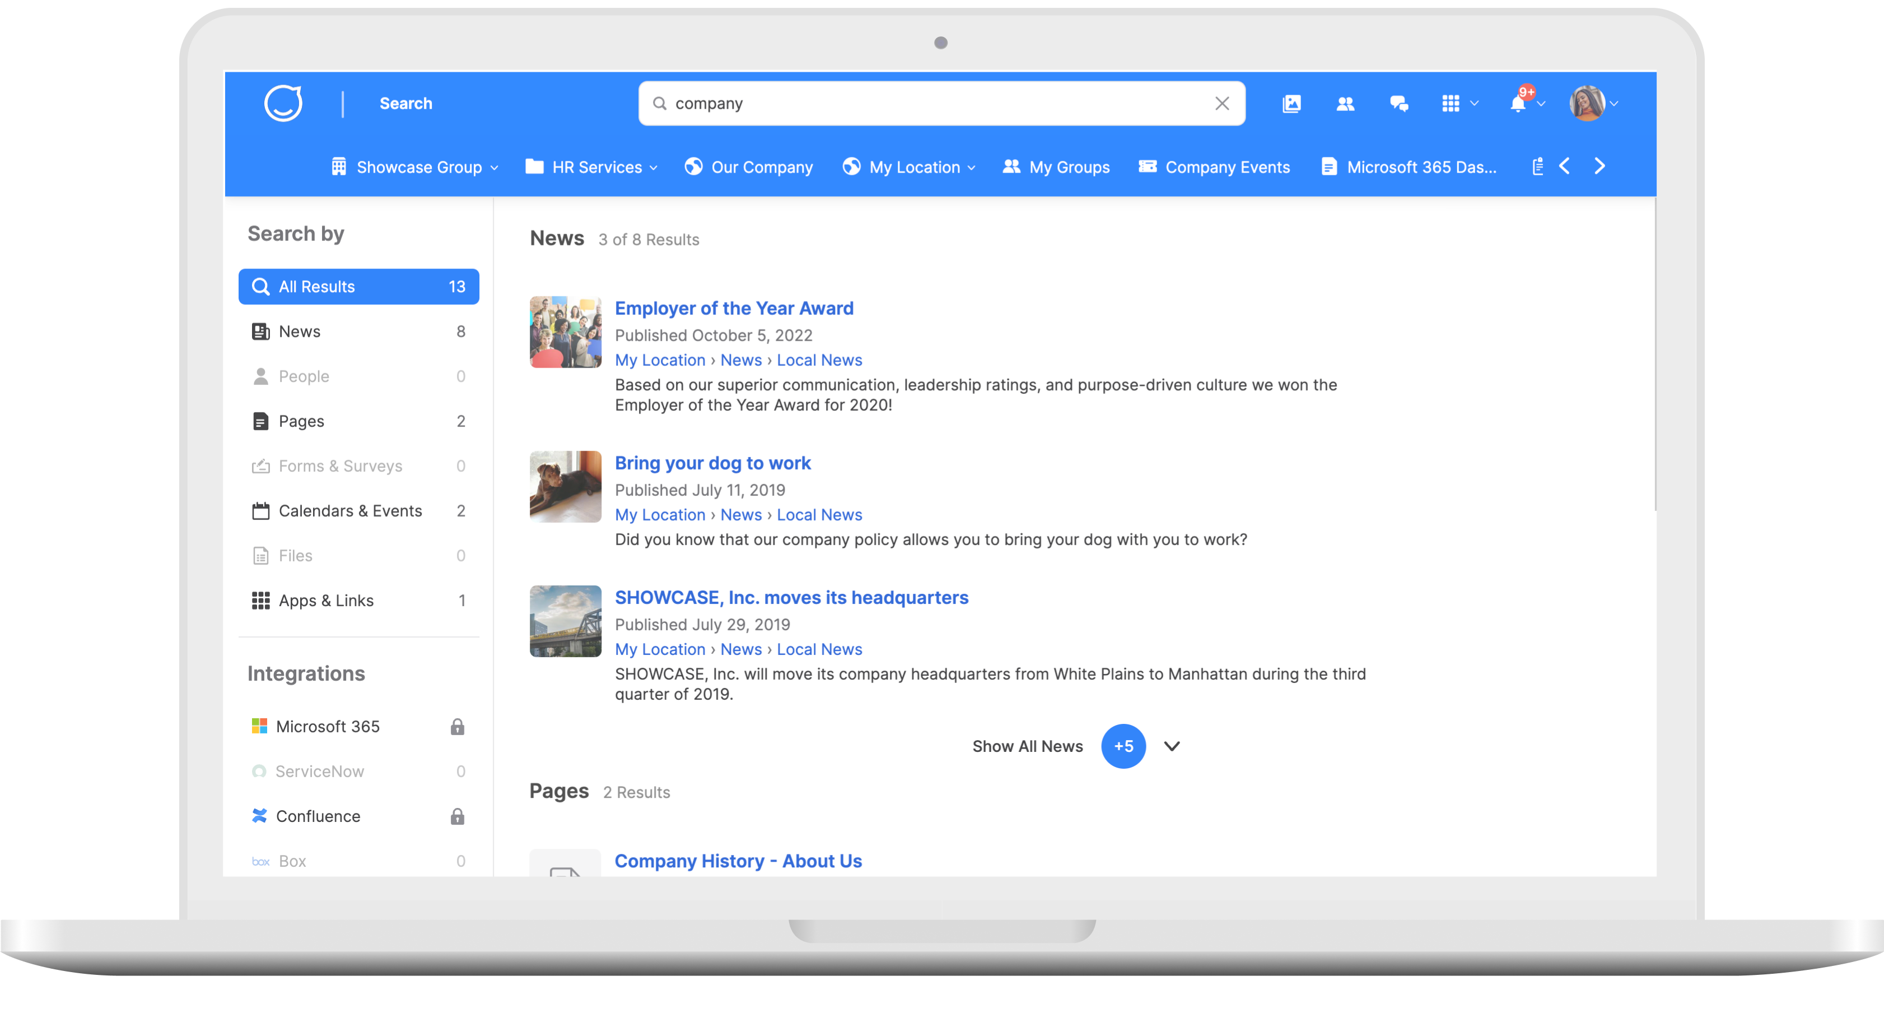Click the magnifier icon in search box

(x=659, y=103)
